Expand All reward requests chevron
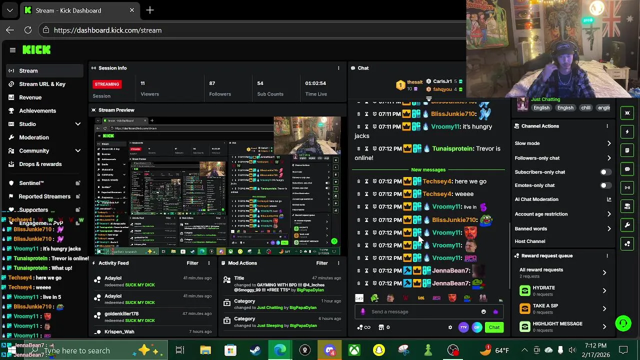This screenshot has width=640, height=360. click(604, 272)
